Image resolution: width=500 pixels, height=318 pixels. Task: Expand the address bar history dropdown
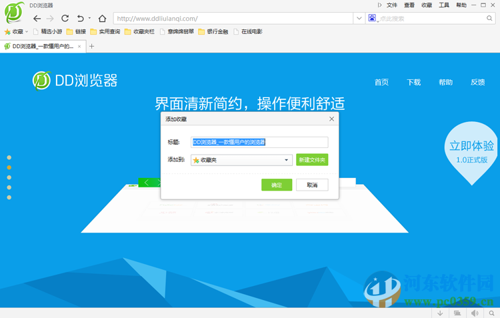click(359, 19)
